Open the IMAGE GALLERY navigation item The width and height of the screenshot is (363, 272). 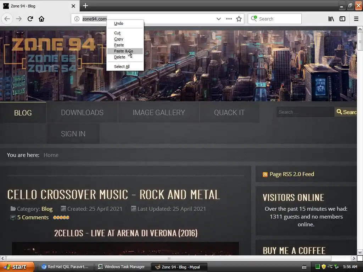point(159,113)
